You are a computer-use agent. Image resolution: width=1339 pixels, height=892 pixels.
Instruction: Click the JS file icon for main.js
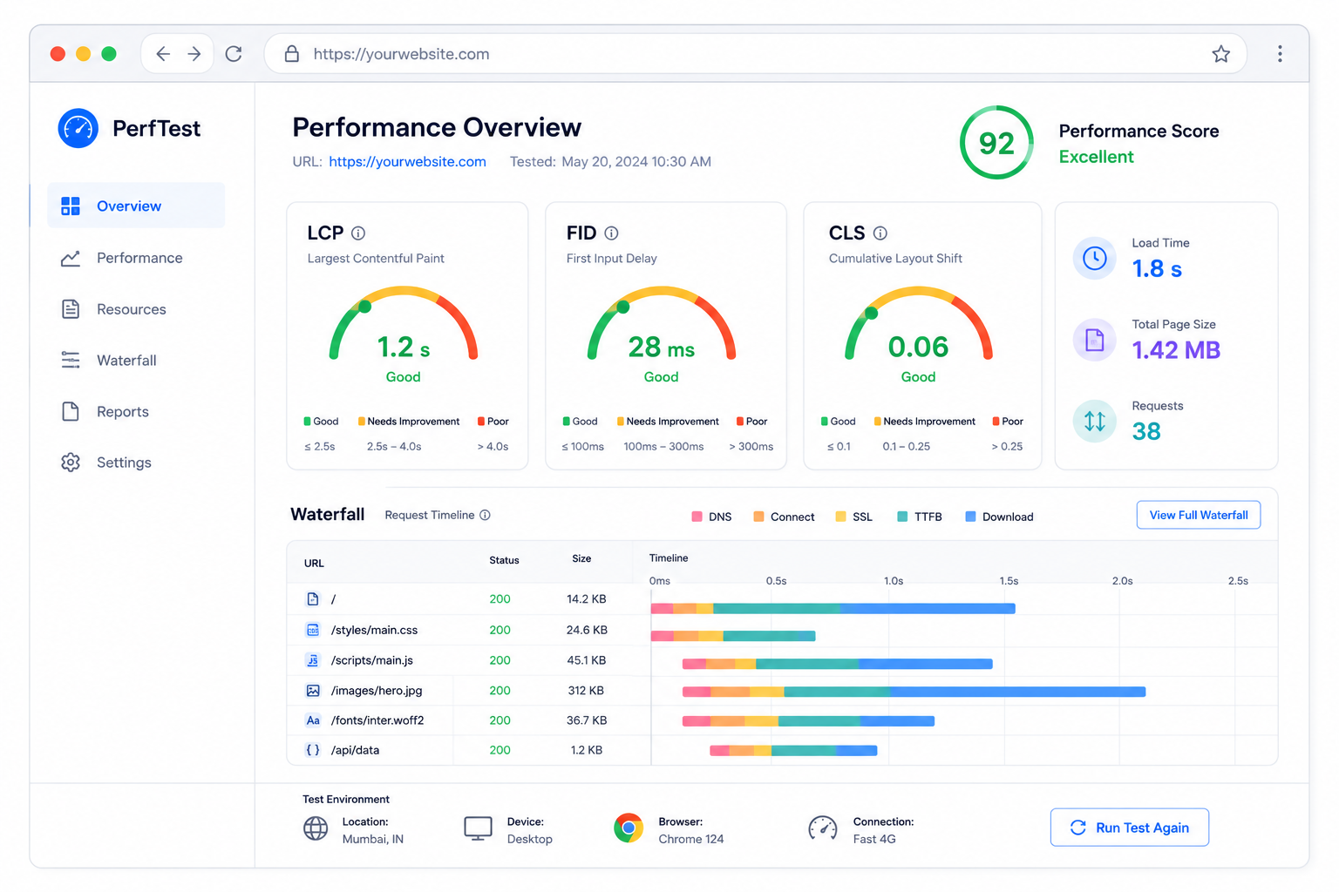click(x=313, y=660)
